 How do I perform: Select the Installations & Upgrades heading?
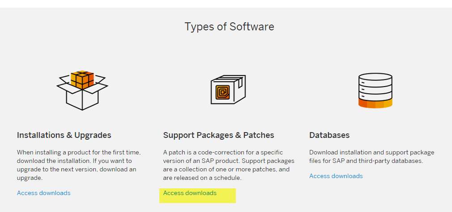[64, 135]
